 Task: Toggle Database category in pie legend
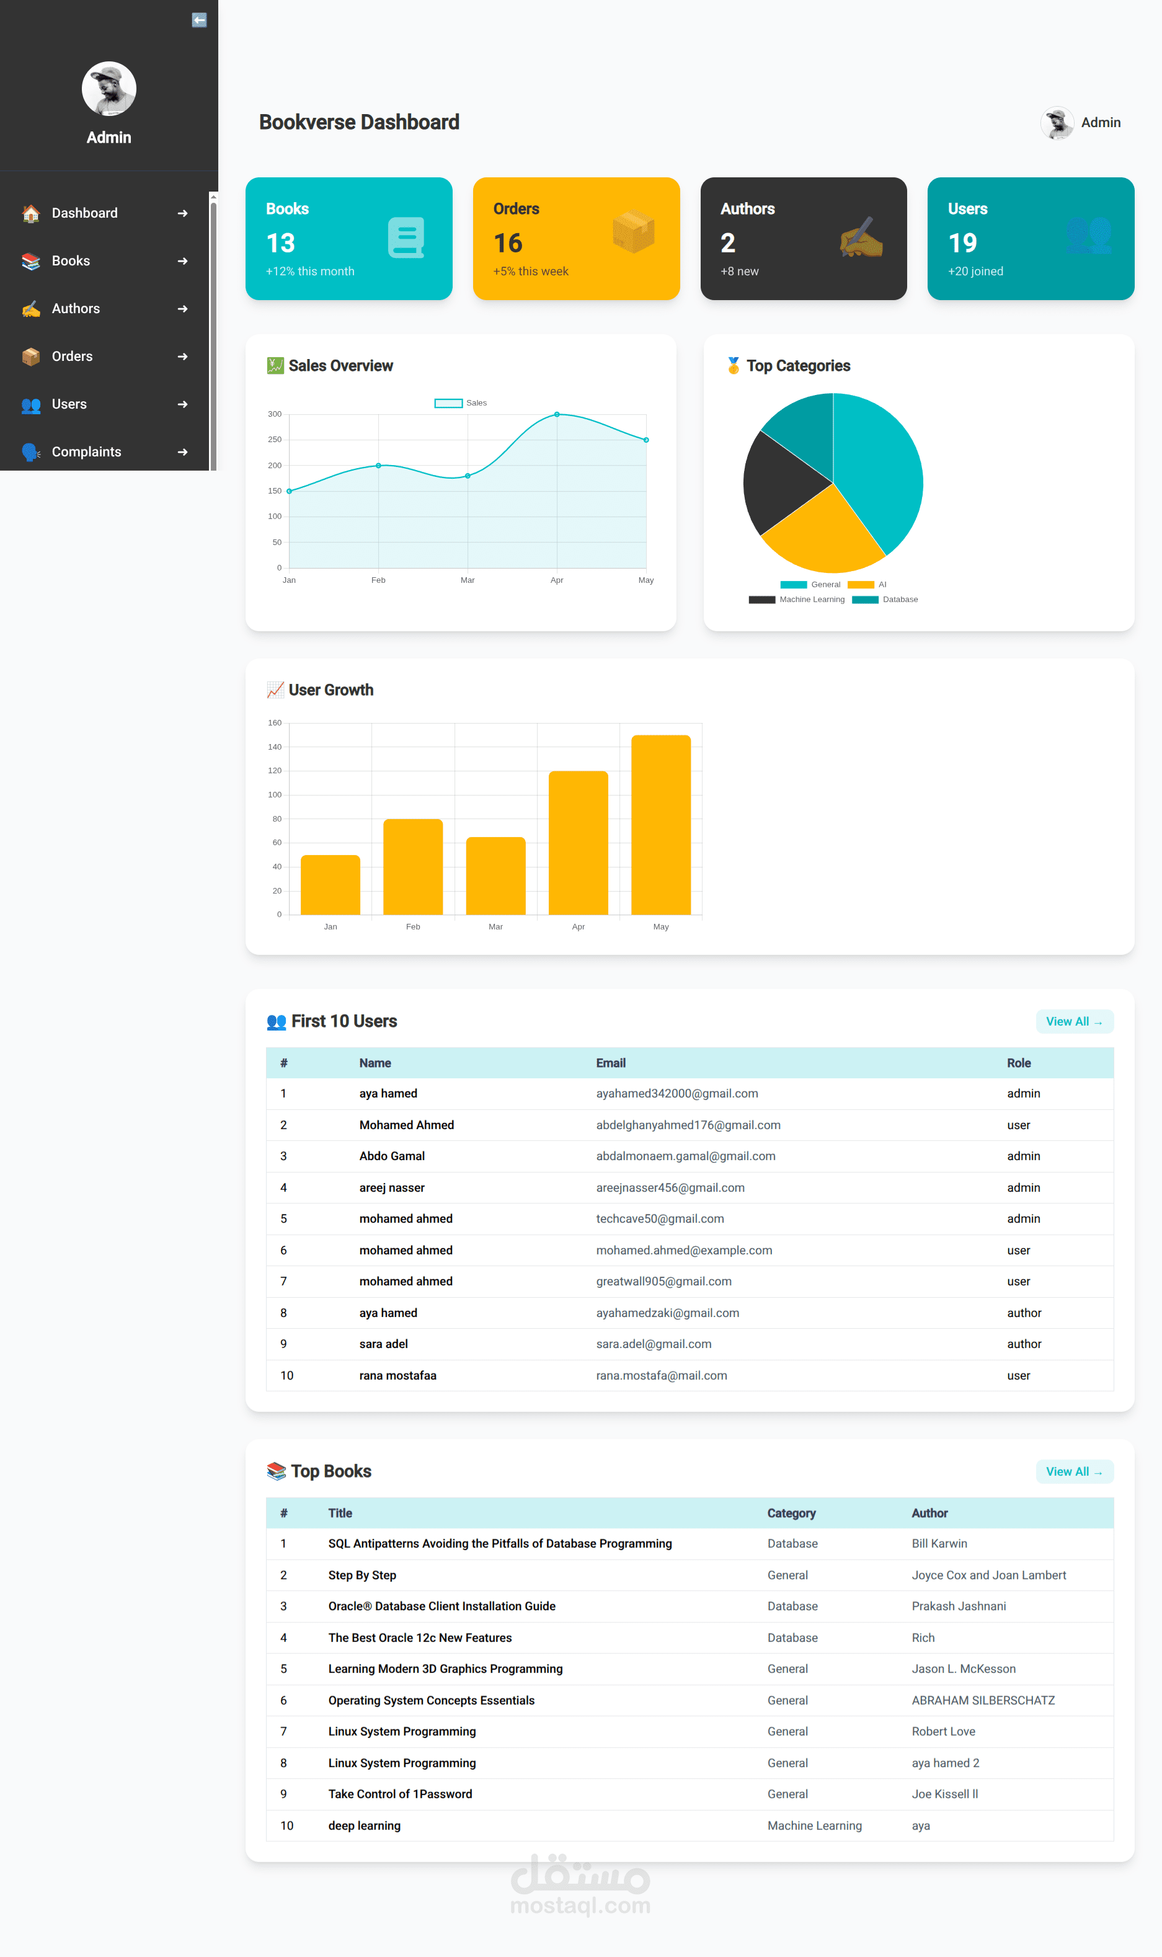point(885,600)
